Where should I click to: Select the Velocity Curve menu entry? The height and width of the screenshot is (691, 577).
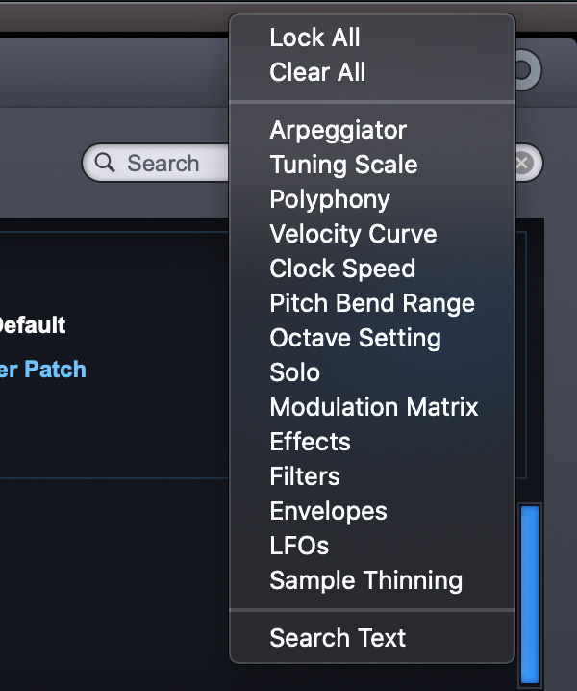pyautogui.click(x=372, y=234)
